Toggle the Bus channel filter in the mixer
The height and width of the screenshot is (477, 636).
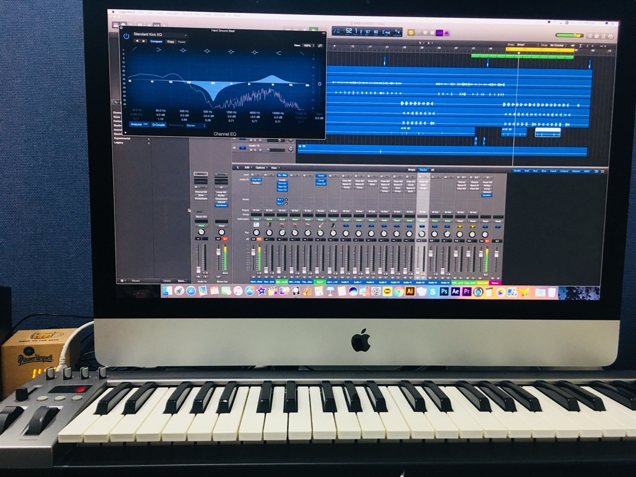[x=544, y=171]
